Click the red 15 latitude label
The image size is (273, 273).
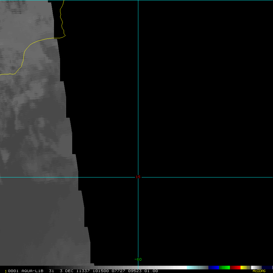point(138,177)
